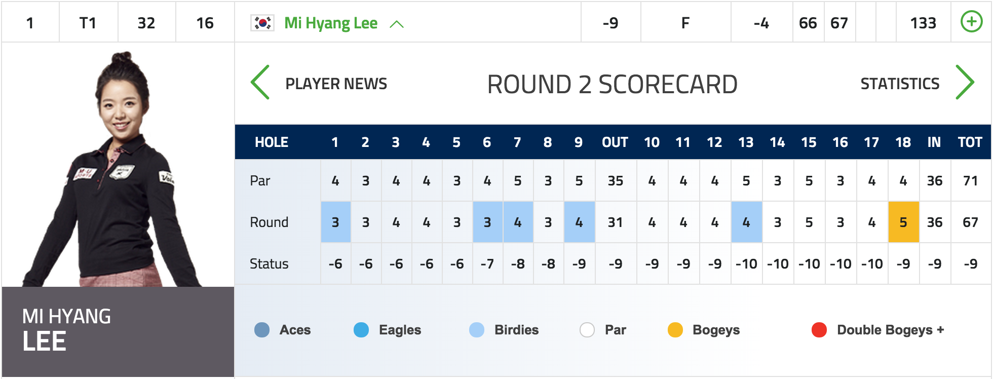Switch to the STATISTICS panel
The height and width of the screenshot is (379, 993).
coord(900,84)
